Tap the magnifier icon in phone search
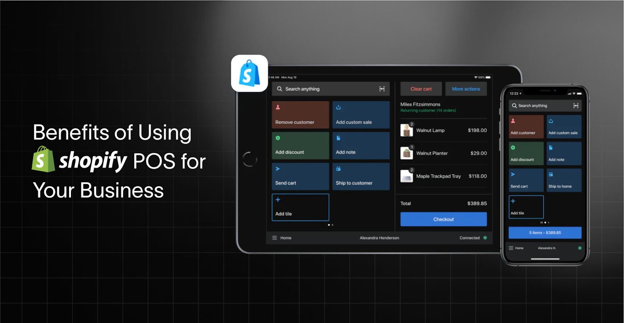Image resolution: width=624 pixels, height=323 pixels. 514,106
